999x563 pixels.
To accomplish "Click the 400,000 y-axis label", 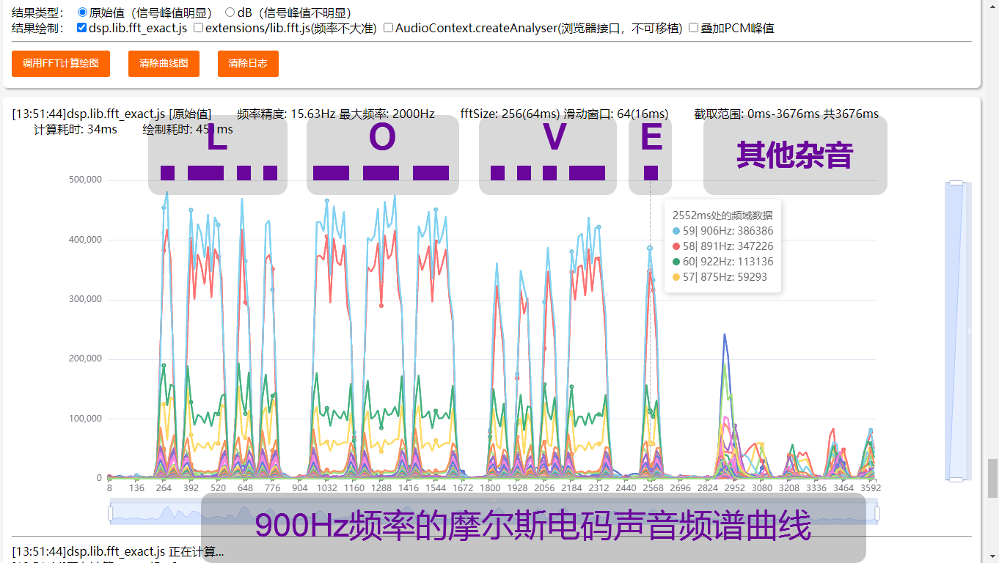I will (x=84, y=240).
